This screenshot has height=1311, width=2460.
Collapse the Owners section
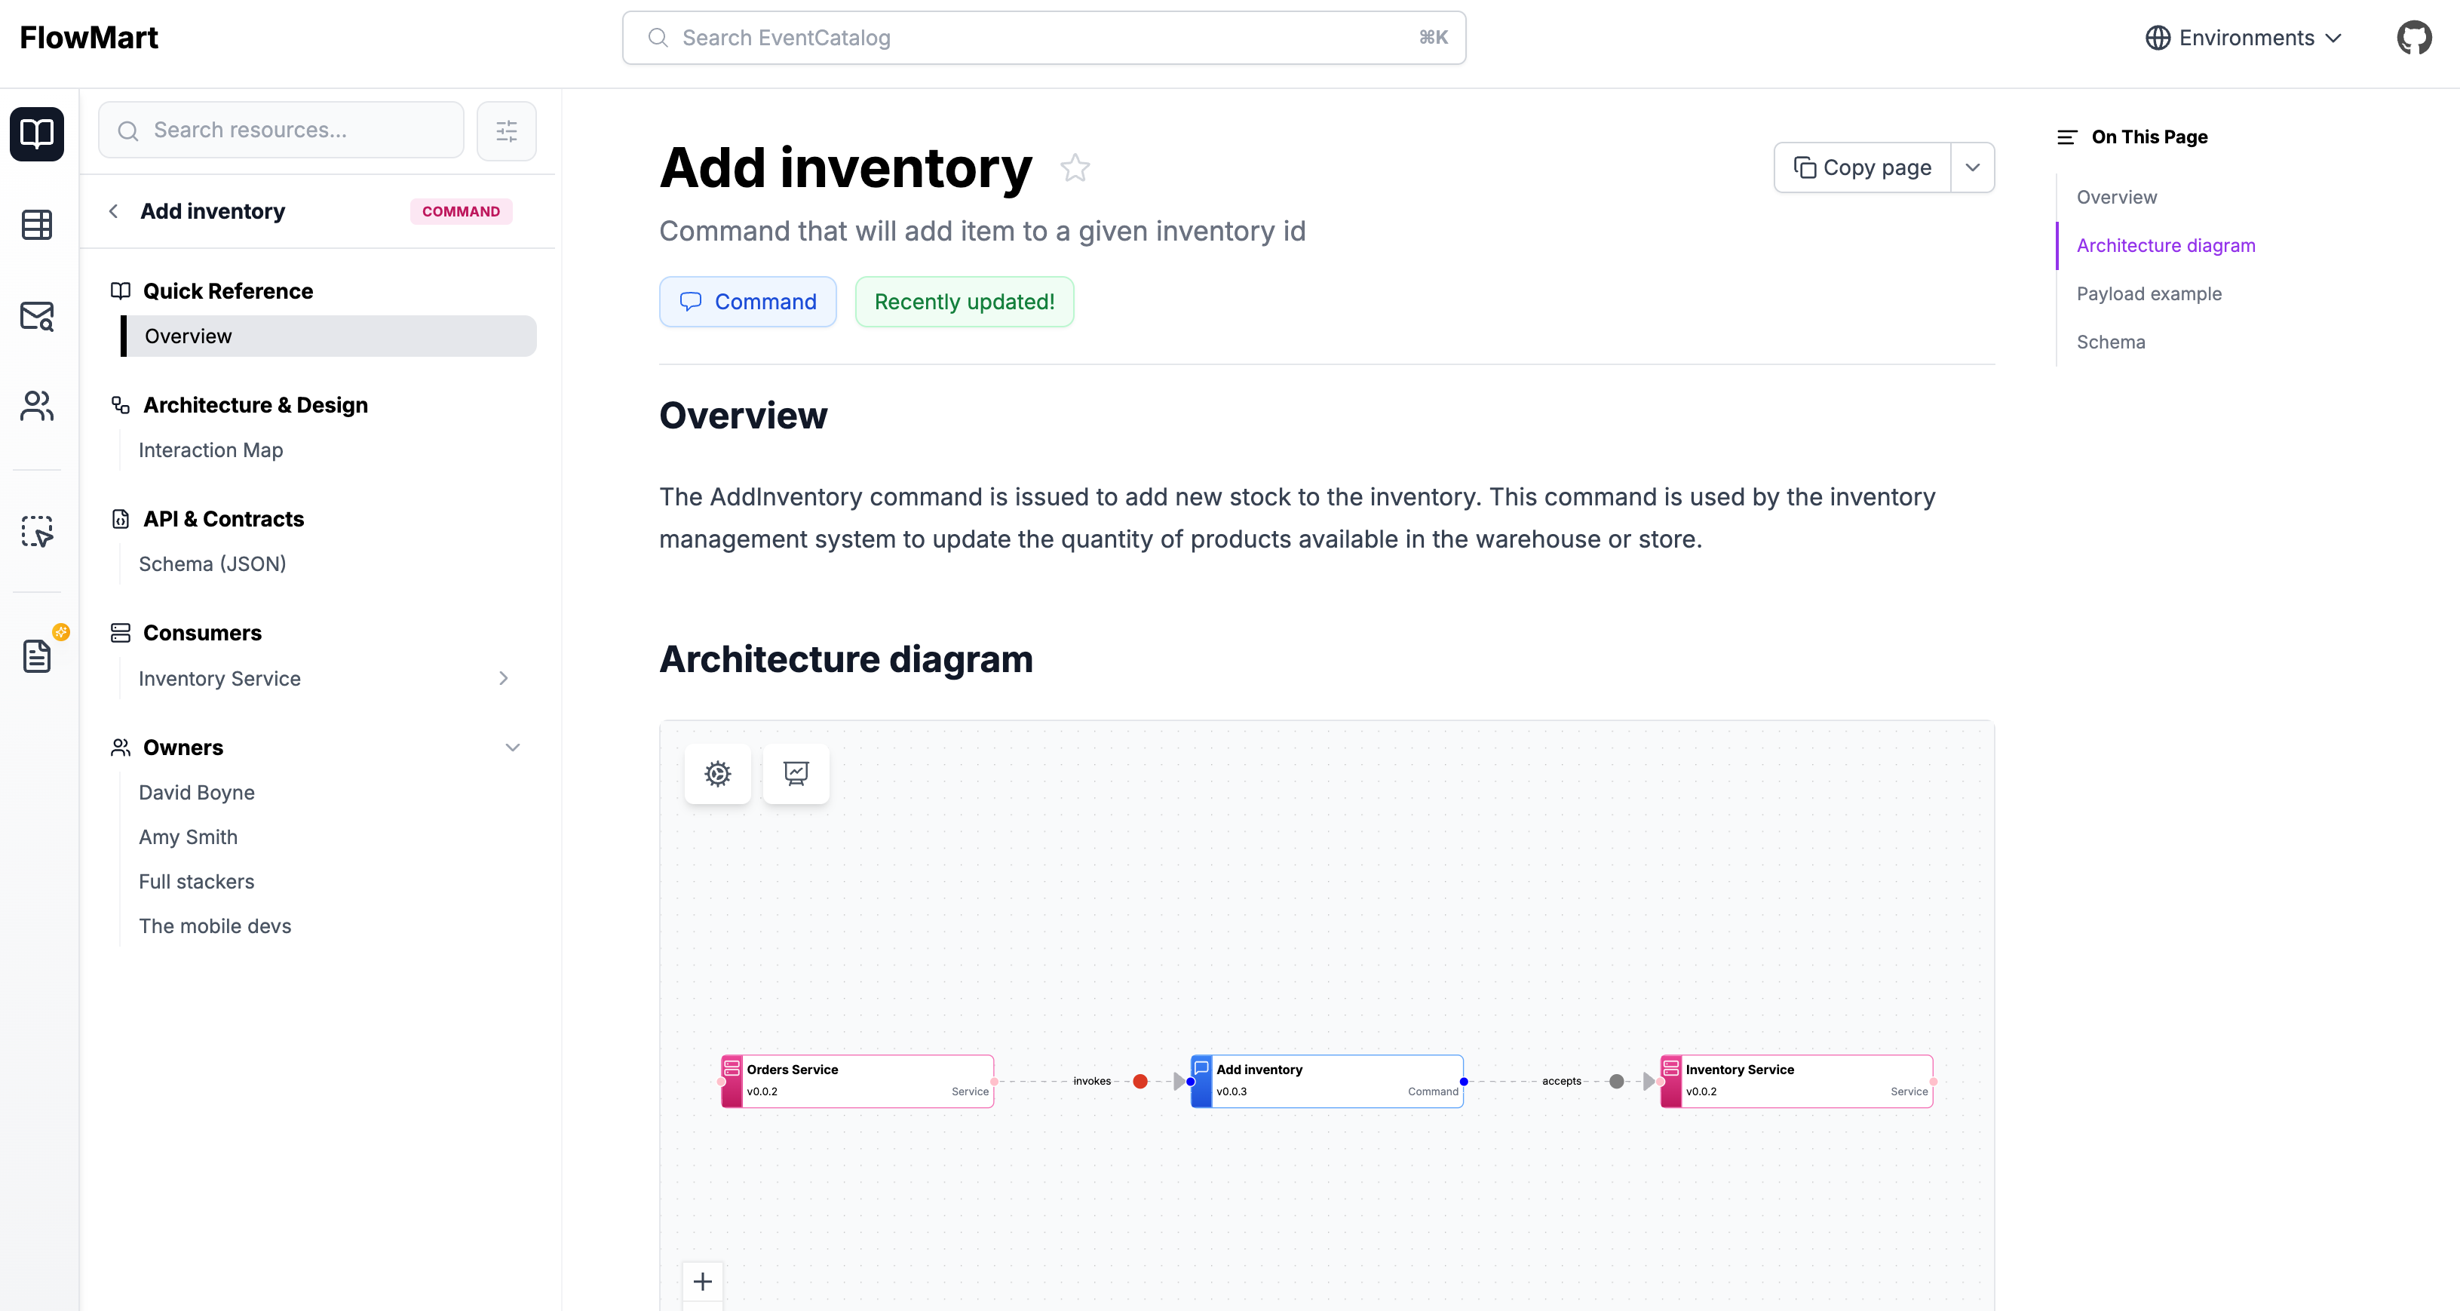pyautogui.click(x=512, y=748)
